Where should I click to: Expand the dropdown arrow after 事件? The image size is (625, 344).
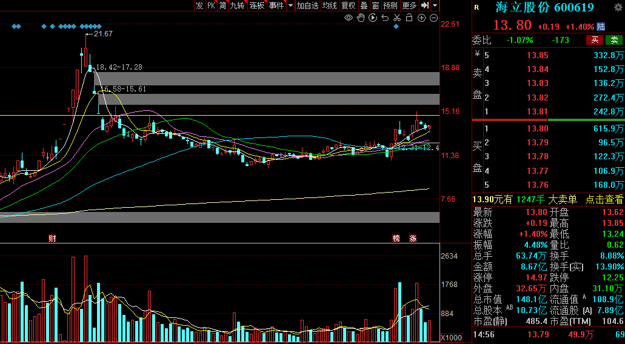click(290, 5)
